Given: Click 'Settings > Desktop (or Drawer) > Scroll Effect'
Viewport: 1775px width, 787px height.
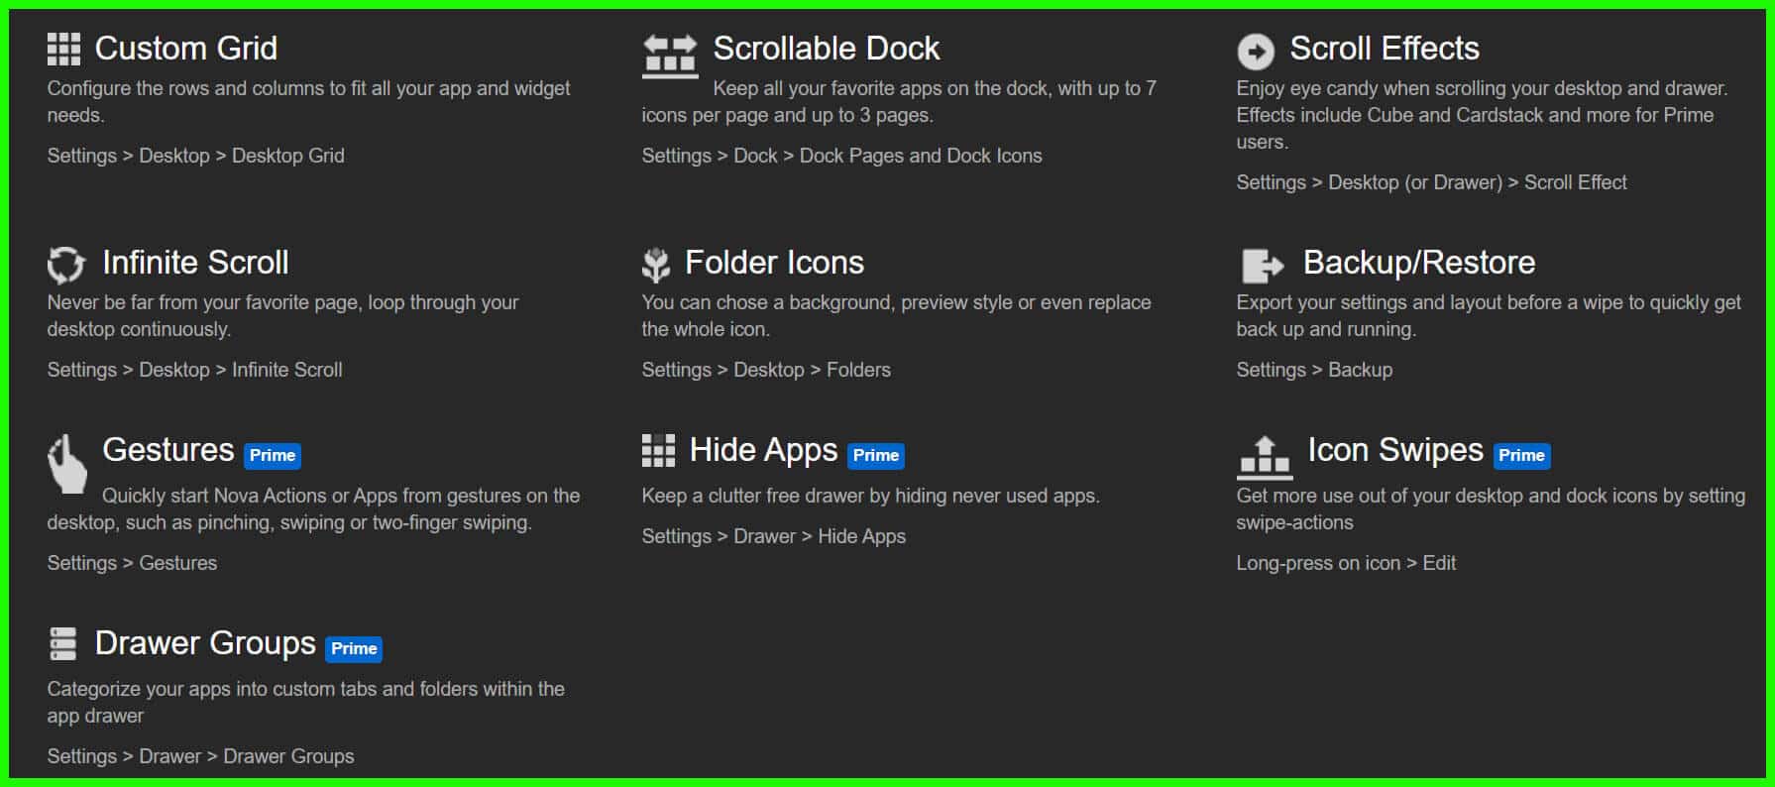Looking at the screenshot, I should (1432, 182).
